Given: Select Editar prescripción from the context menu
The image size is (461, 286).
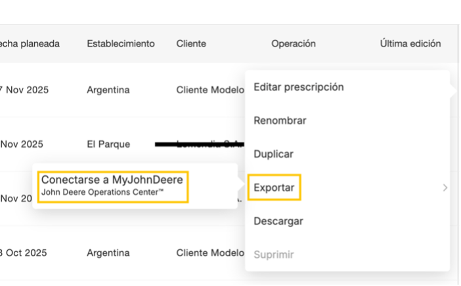Looking at the screenshot, I should click(298, 87).
